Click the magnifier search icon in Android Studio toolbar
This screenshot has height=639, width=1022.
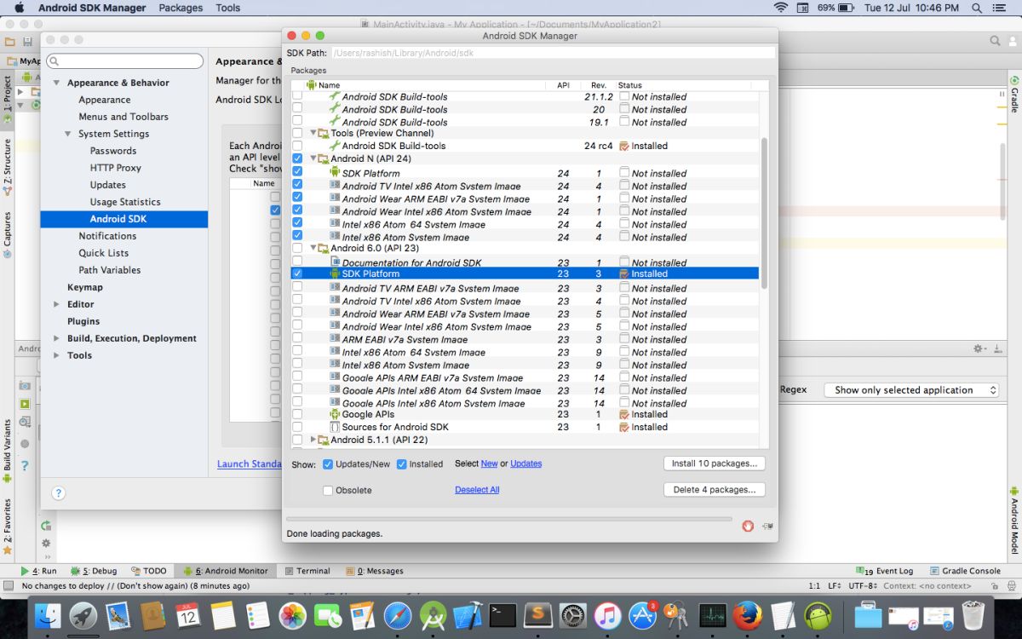(995, 41)
